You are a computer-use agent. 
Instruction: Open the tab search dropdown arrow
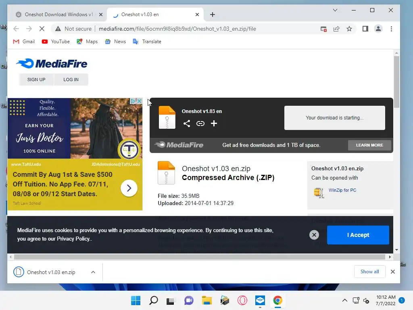tap(335, 10)
